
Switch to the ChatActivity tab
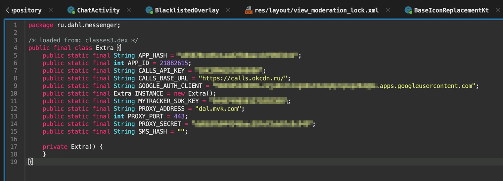[98, 10]
